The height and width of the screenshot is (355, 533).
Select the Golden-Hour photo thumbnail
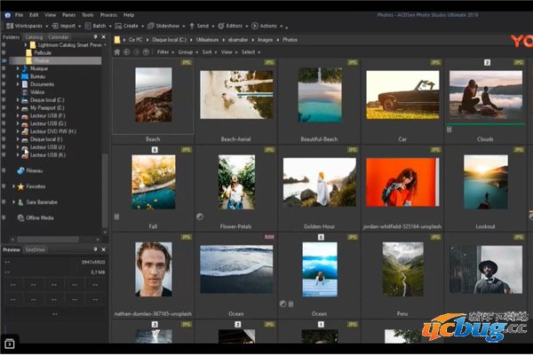pyautogui.click(x=318, y=182)
